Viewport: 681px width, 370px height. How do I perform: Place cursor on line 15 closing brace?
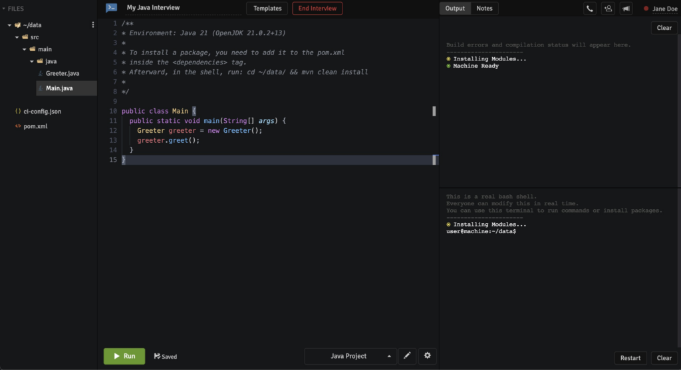point(123,159)
